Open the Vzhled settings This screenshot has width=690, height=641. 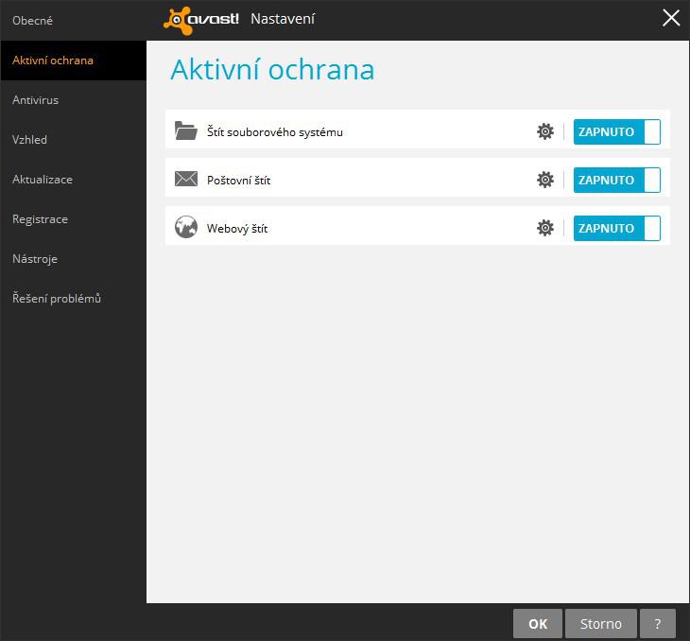coord(73,140)
